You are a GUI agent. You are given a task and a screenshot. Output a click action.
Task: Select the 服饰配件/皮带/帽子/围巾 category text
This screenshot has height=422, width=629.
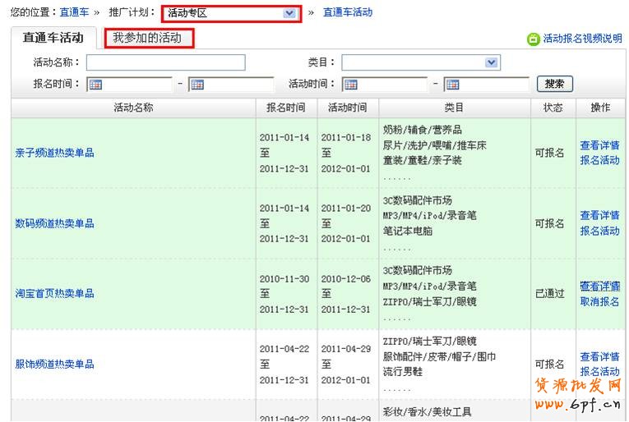pyautogui.click(x=439, y=357)
